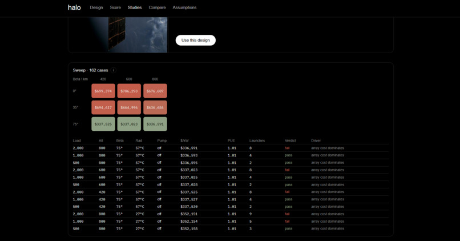
Task: Click the PUE column header
Action: [231, 140]
